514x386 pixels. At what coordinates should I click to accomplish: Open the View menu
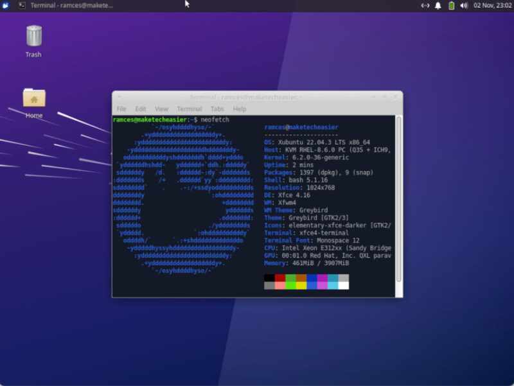(161, 109)
